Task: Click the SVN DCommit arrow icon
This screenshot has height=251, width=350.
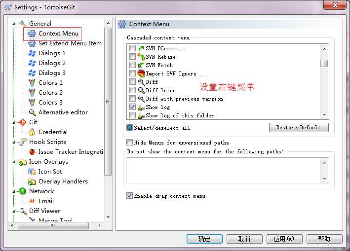Action: tap(141, 48)
